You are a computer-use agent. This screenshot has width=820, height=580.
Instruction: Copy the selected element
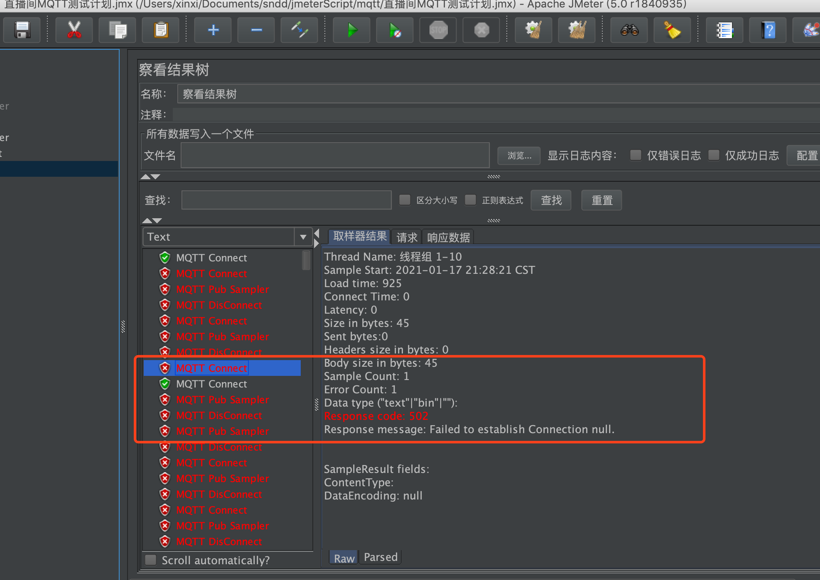pos(117,29)
